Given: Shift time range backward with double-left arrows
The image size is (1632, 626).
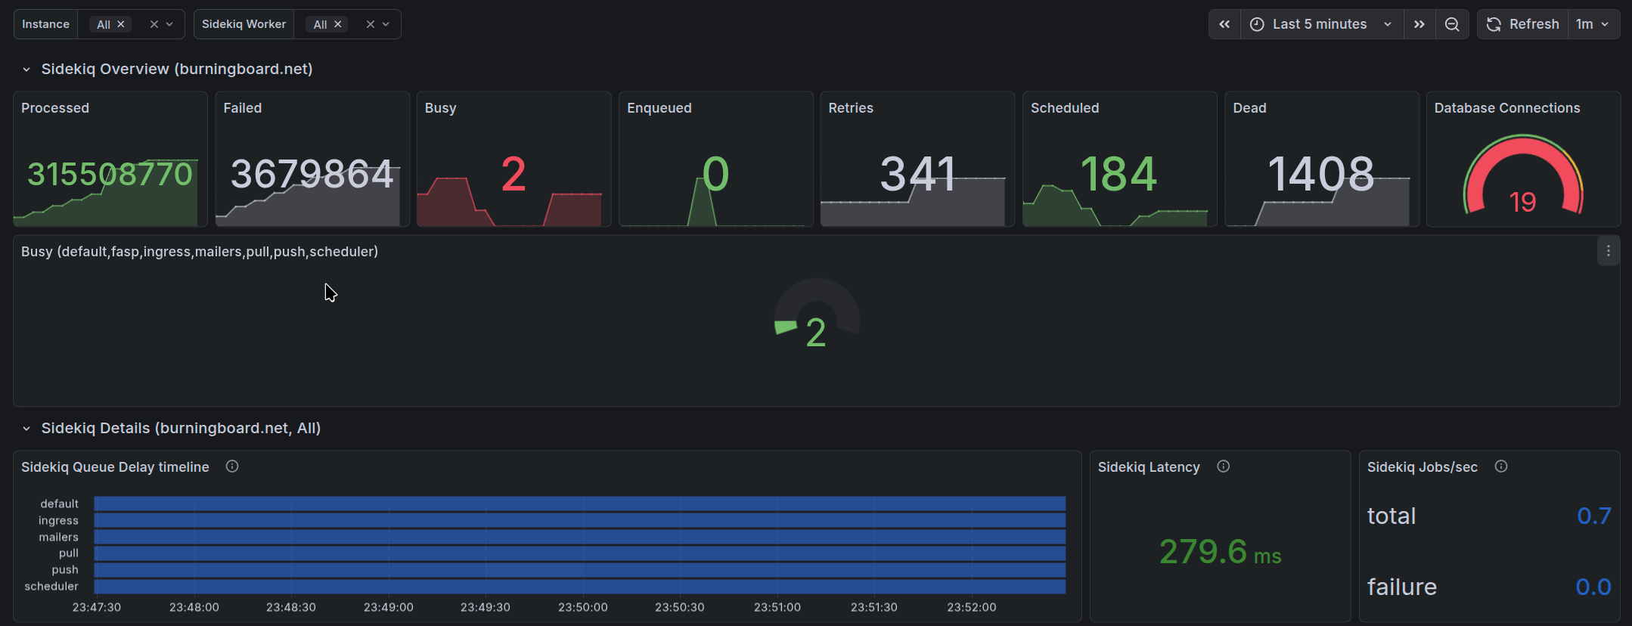Looking at the screenshot, I should pos(1224,24).
